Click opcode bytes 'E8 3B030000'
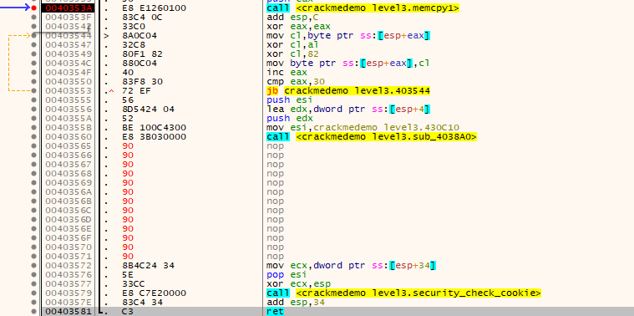Viewport: 634px width, 316px height. [x=154, y=137]
